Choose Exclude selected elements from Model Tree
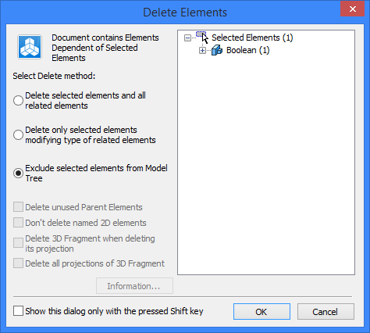Viewport: 370px width, 333px height. [18, 174]
